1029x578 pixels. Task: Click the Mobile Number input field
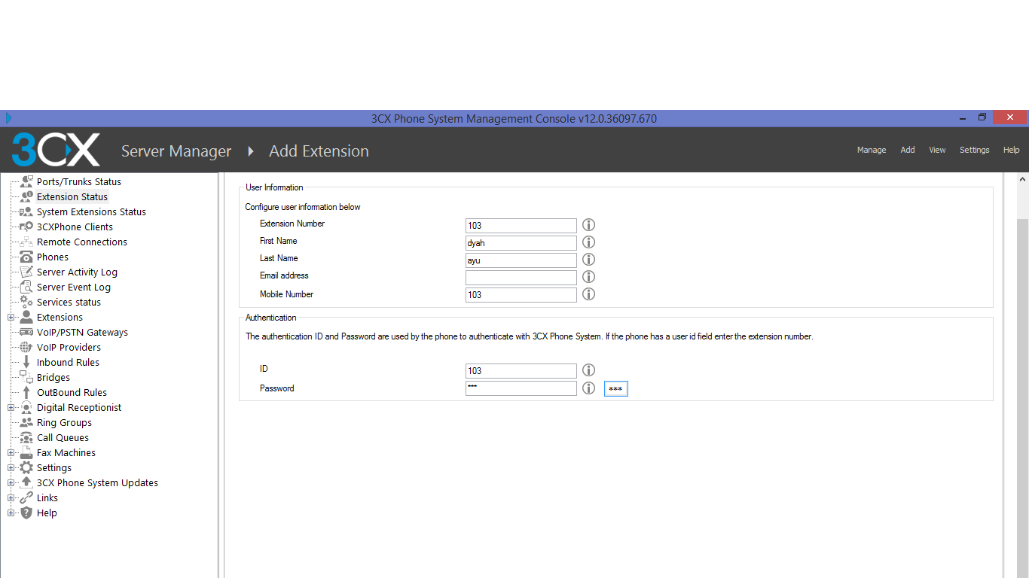(x=521, y=294)
